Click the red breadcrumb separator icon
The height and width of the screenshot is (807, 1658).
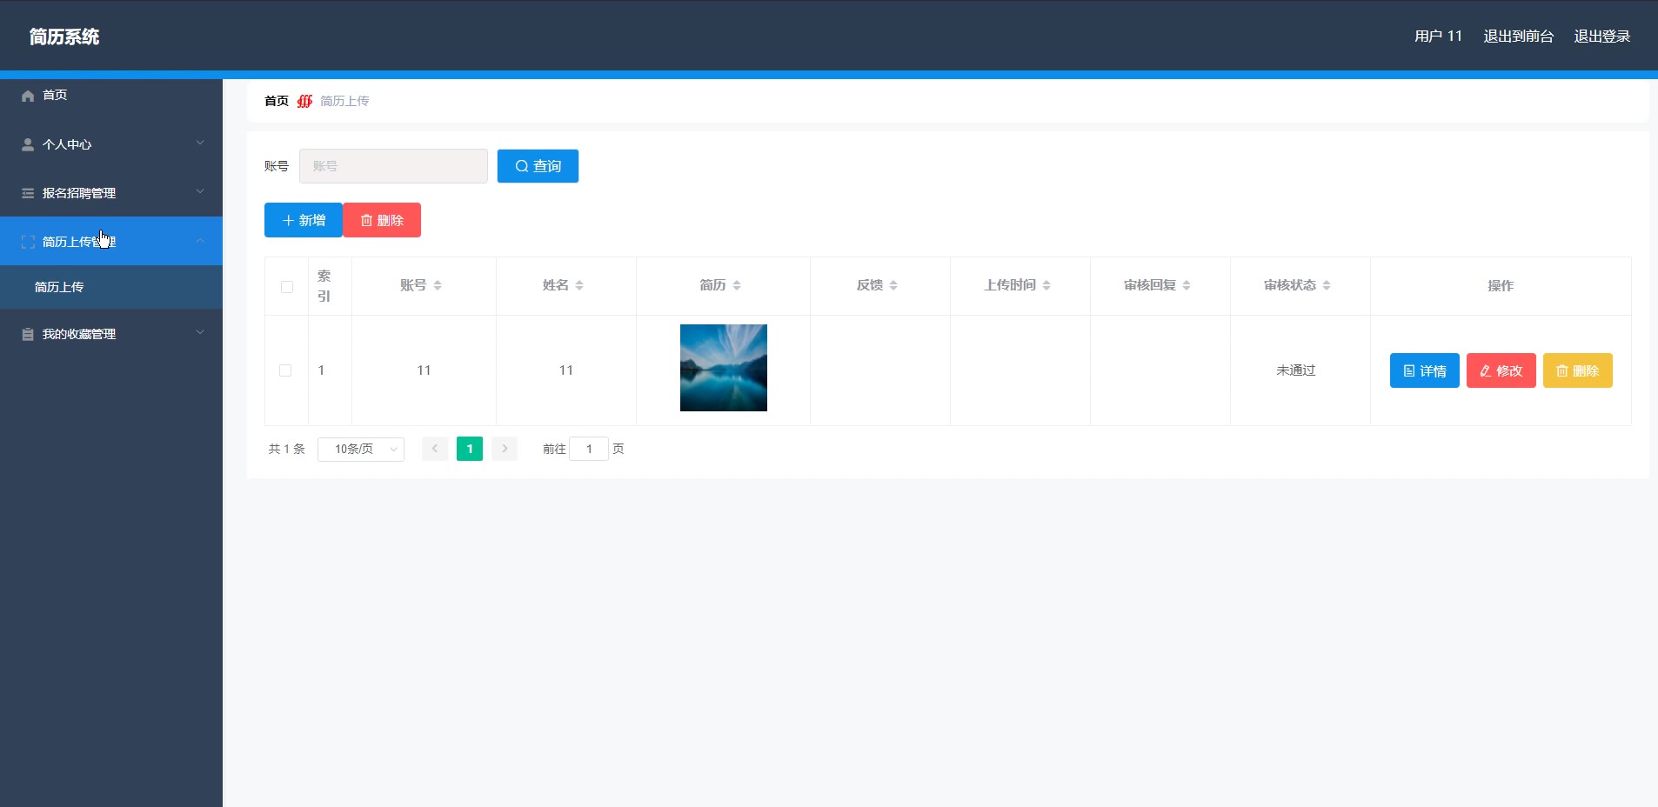[x=304, y=101]
